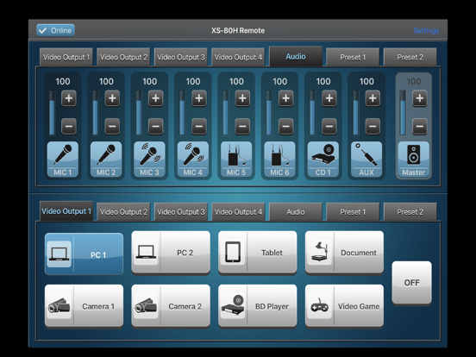Select the MIC 3 wireless microphone icon
This screenshot has height=357, width=476.
[149, 160]
